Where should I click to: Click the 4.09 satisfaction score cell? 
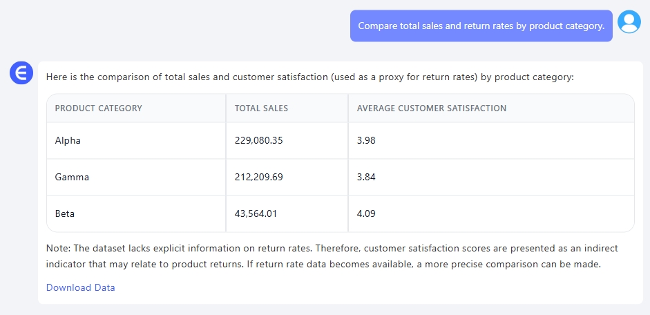point(366,213)
